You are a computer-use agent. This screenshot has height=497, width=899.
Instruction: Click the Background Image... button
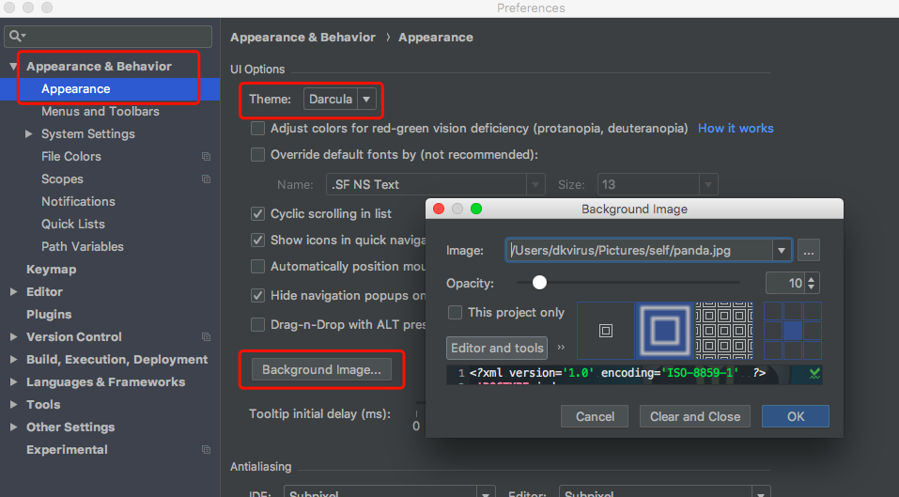point(321,370)
